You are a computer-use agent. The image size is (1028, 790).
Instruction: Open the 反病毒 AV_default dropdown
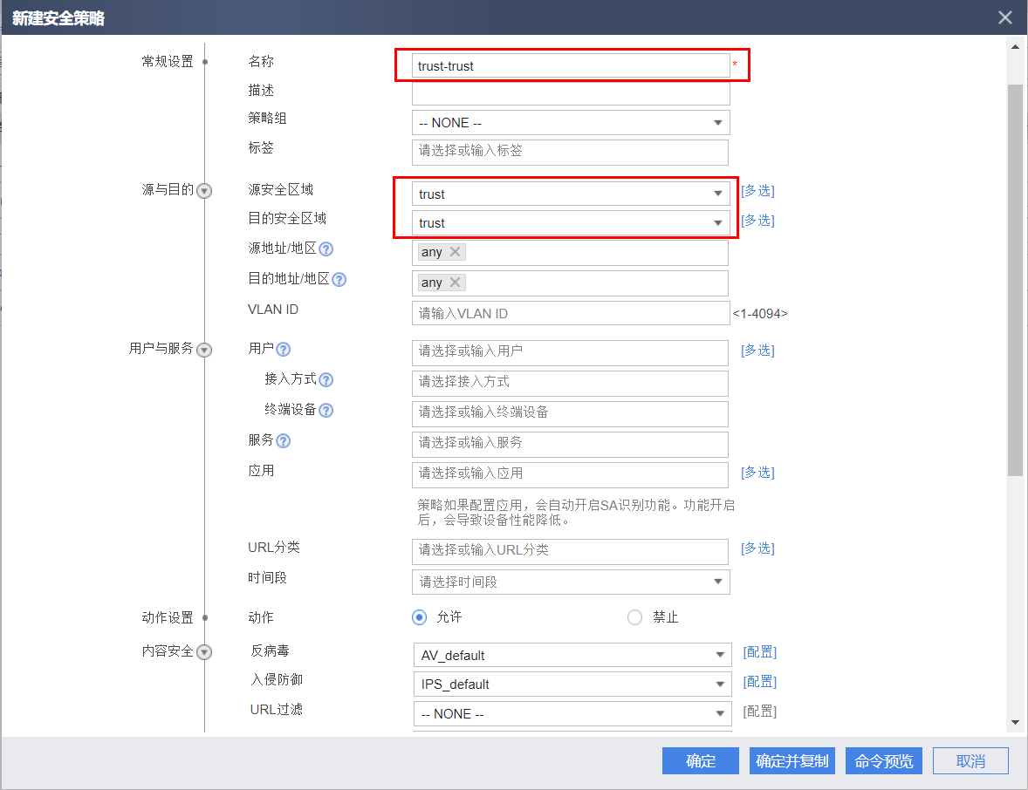(x=572, y=655)
